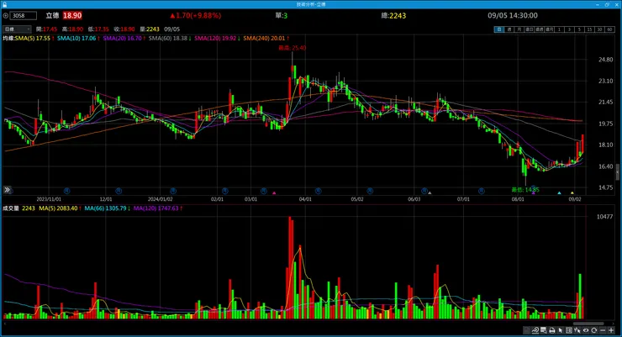Click the crosshair pointer tool icon
Screen dimensions: 622x337
pos(577,330)
